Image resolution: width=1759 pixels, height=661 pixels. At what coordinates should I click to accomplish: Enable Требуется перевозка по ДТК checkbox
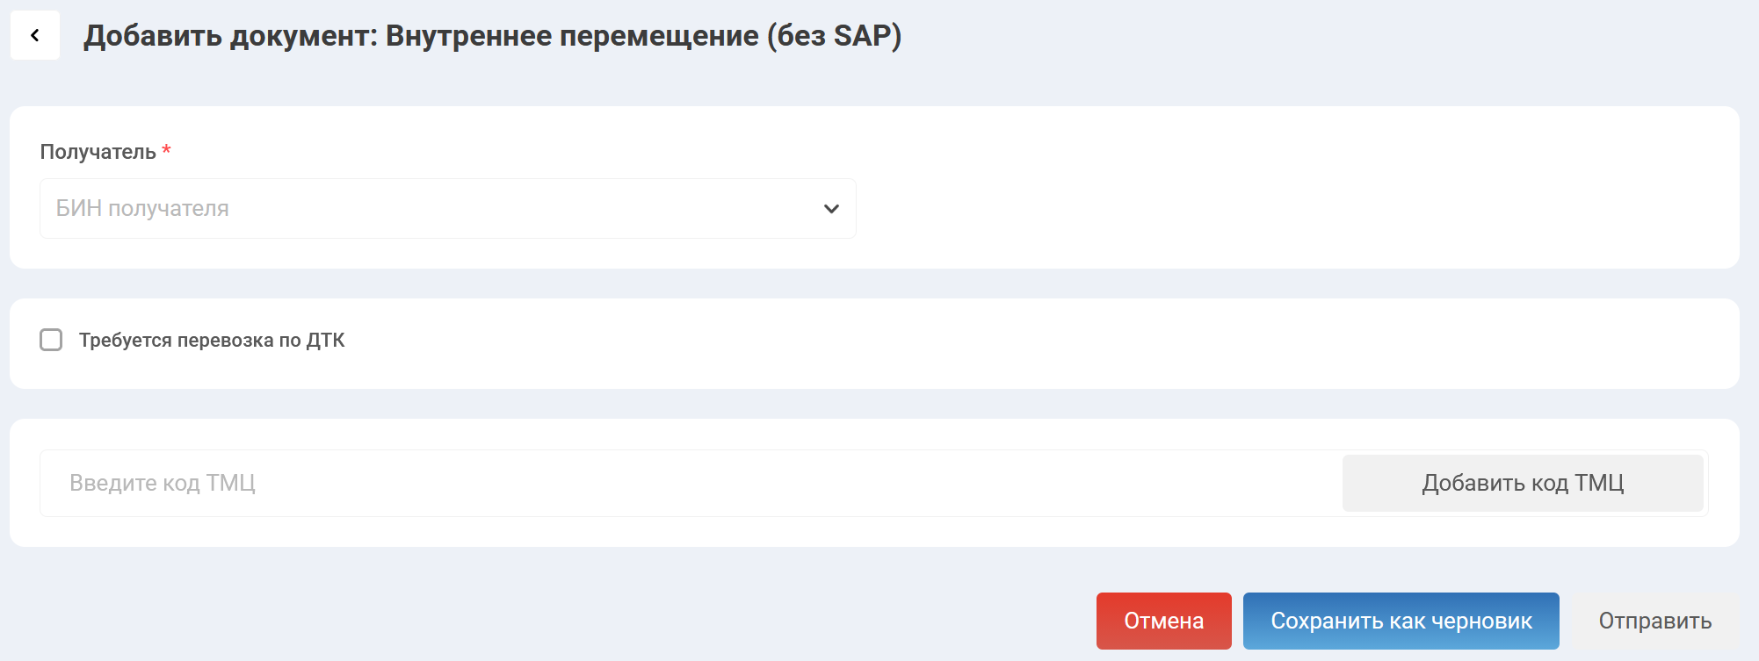(50, 341)
